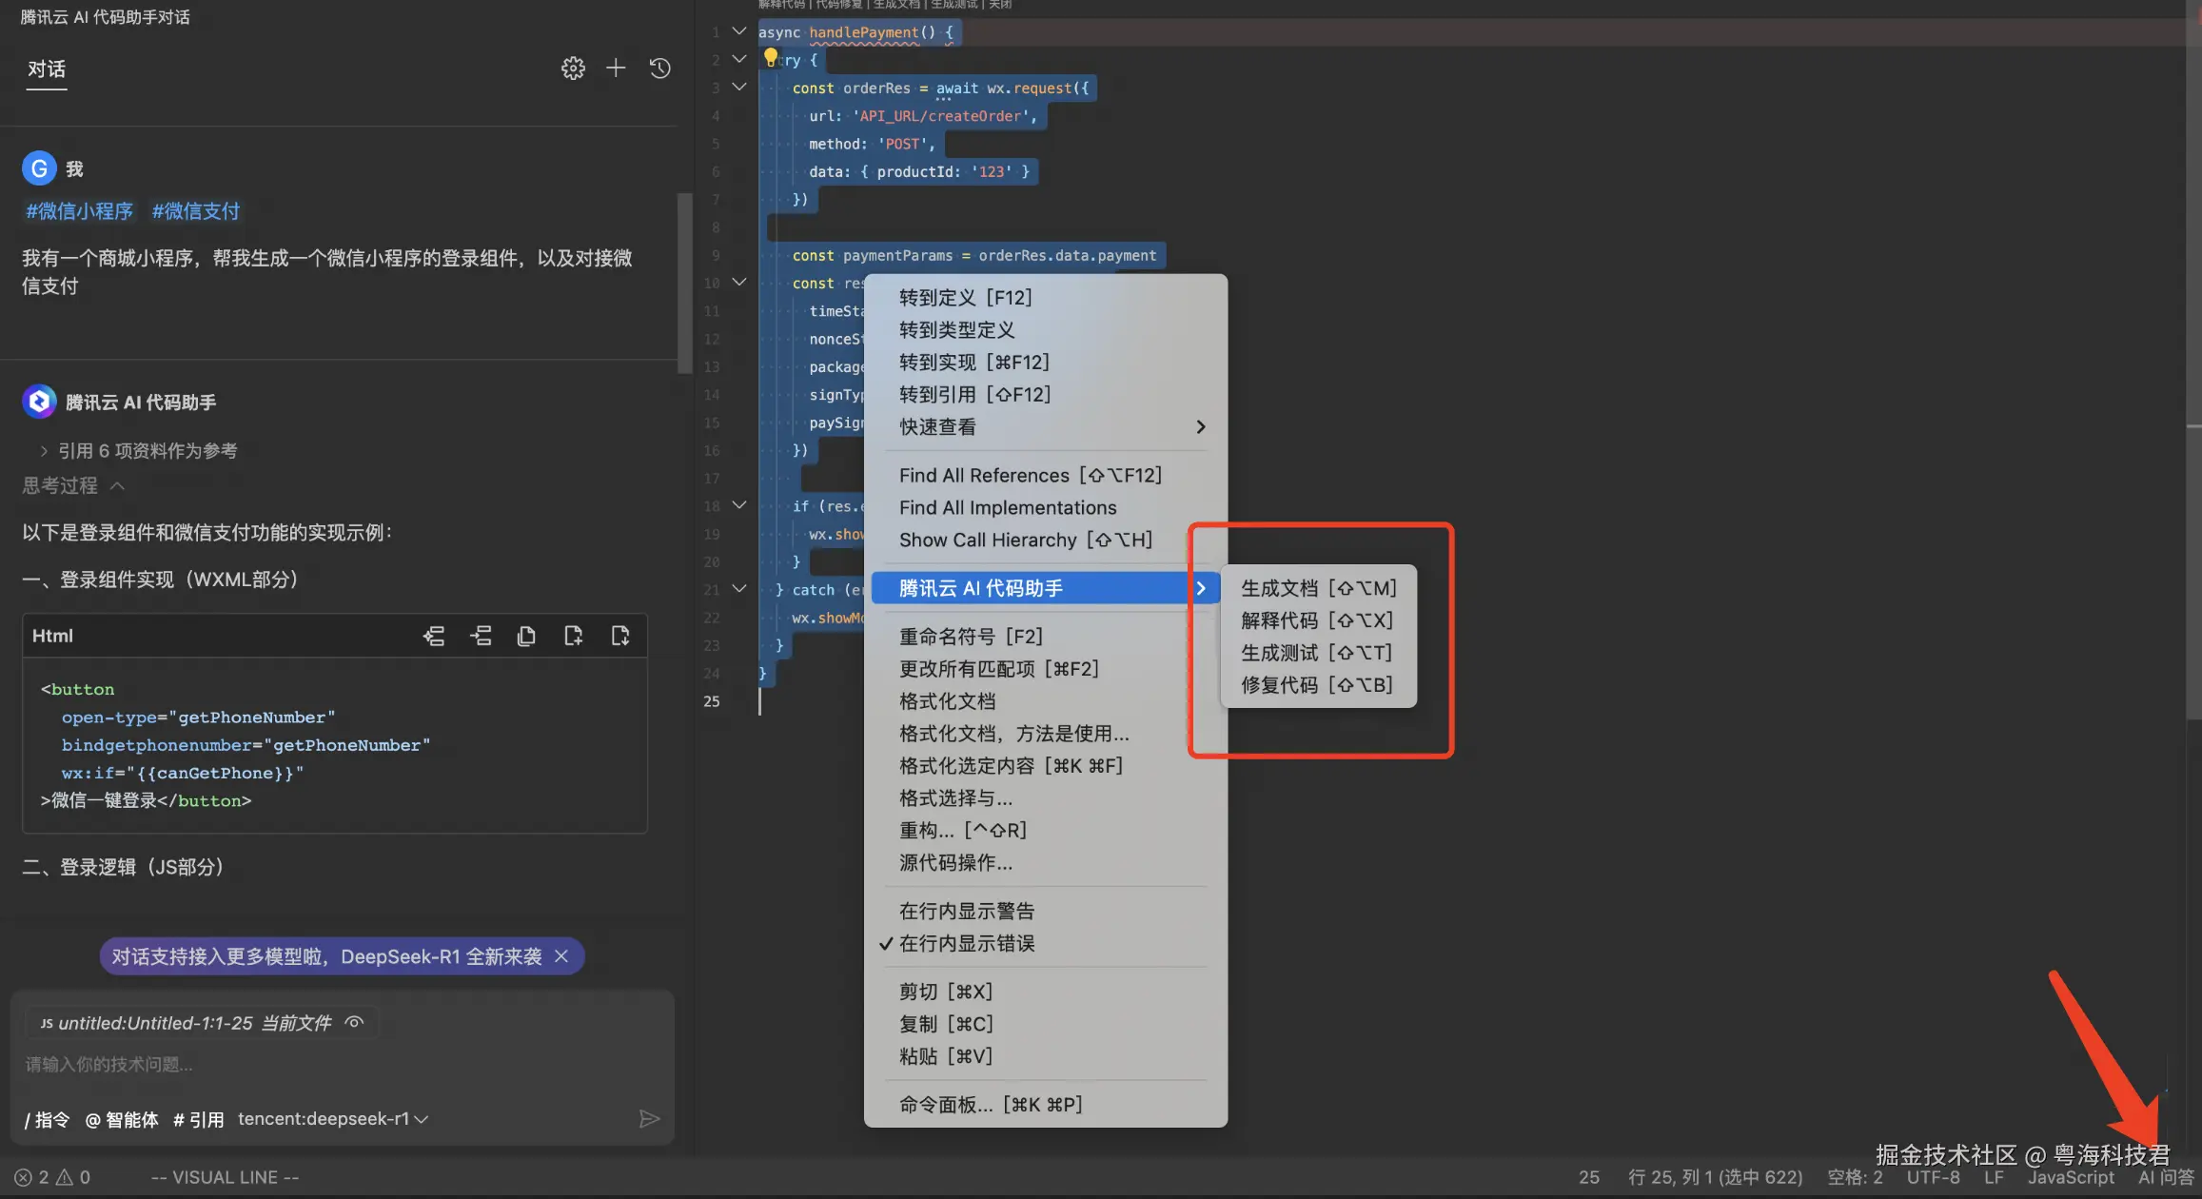Click the send message arrow icon
This screenshot has width=2202, height=1199.
click(649, 1119)
